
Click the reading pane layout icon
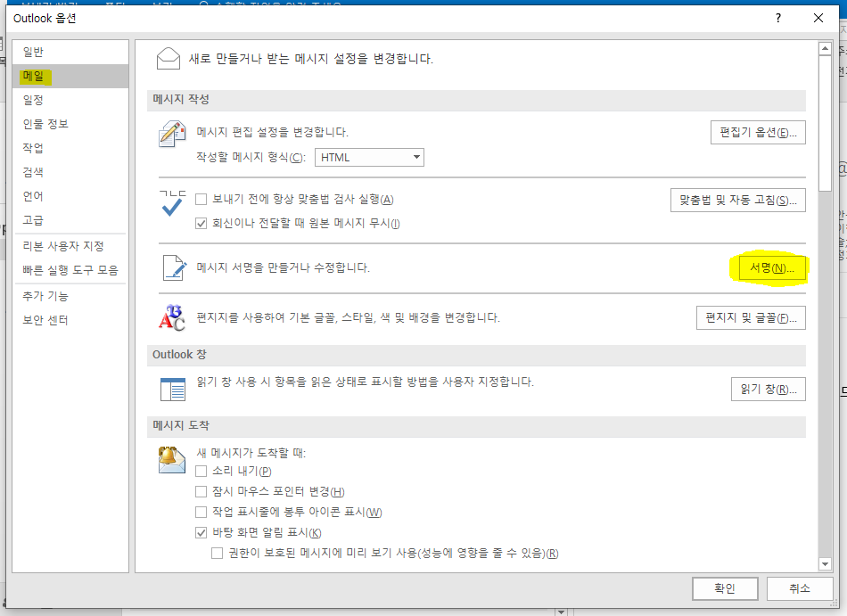point(173,389)
